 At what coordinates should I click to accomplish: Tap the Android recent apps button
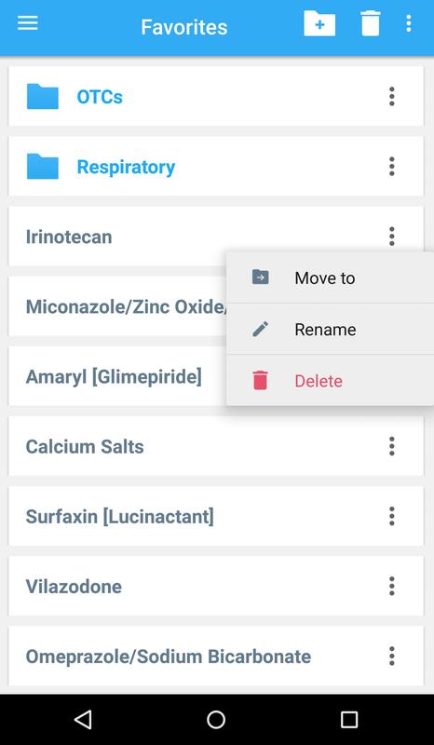pos(349,720)
